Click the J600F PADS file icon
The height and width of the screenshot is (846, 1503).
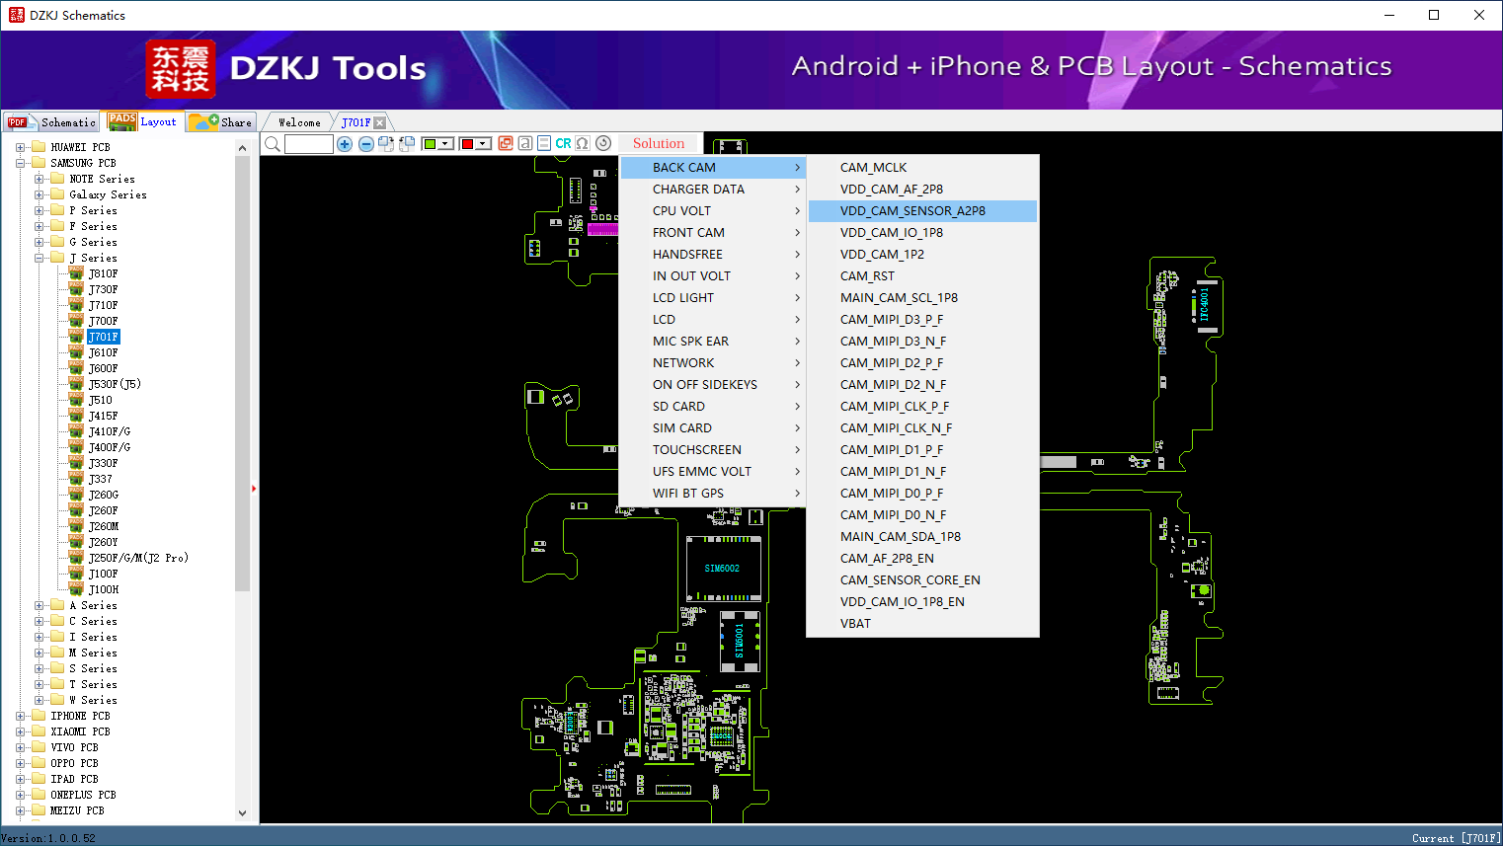[76, 367]
